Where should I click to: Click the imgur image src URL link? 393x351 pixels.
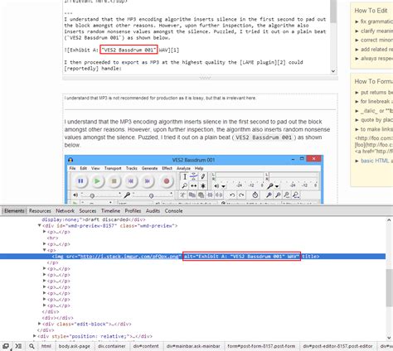coord(129,257)
